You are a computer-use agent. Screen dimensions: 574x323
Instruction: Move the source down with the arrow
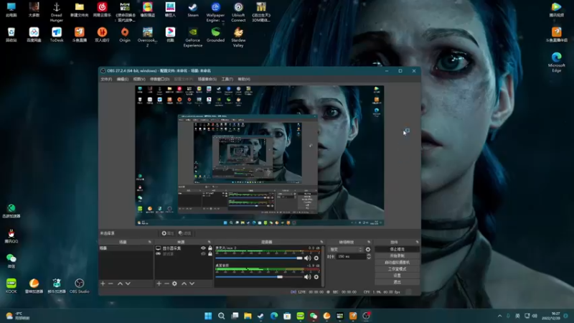(x=192, y=284)
